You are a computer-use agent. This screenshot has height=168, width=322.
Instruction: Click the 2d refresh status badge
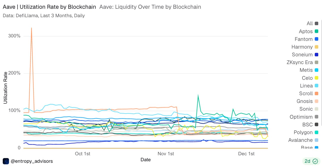point(311,161)
